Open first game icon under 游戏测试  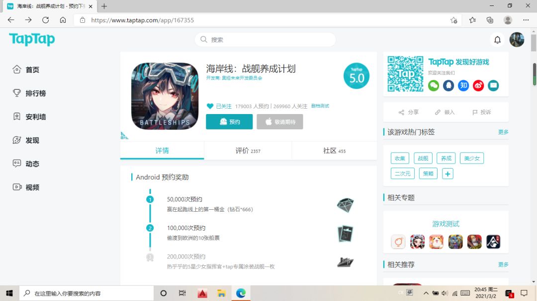coord(398,242)
